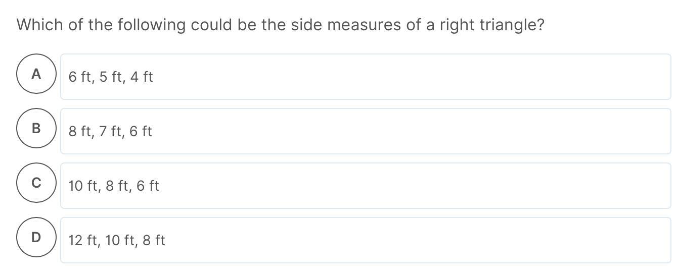This screenshot has height=276, width=676.
Task: Click the letter C inside its circle
Action: pos(36,183)
